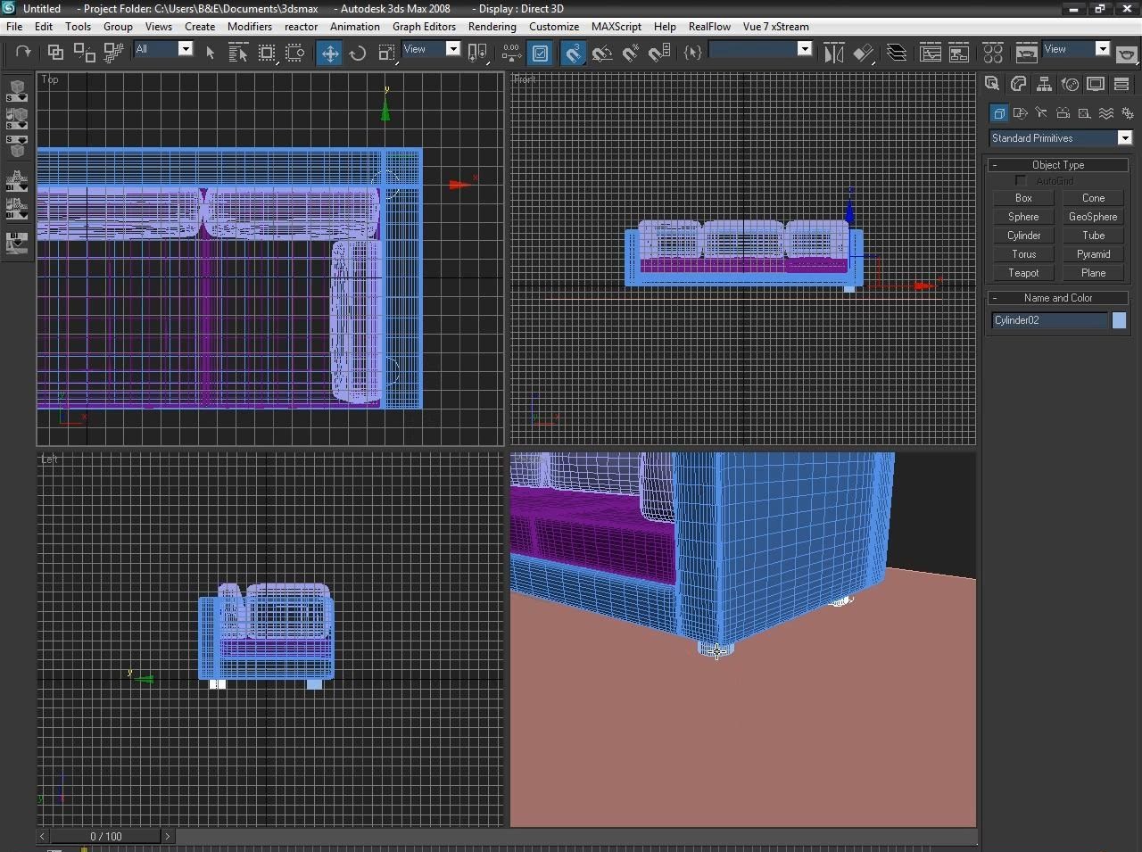This screenshot has height=852, width=1142.
Task: Click the Select and Move tool
Action: coord(329,53)
